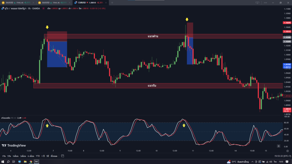
Task: Switch to the second XAUUSD tab
Action: (54, 3)
